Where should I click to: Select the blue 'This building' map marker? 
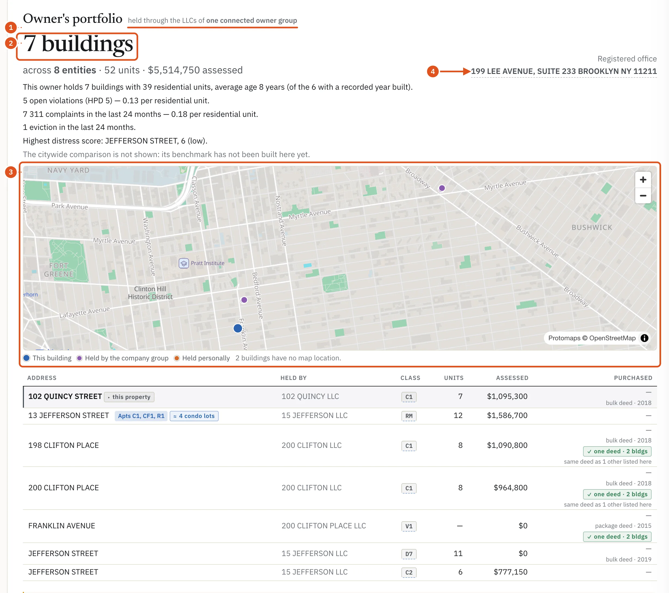tap(238, 328)
